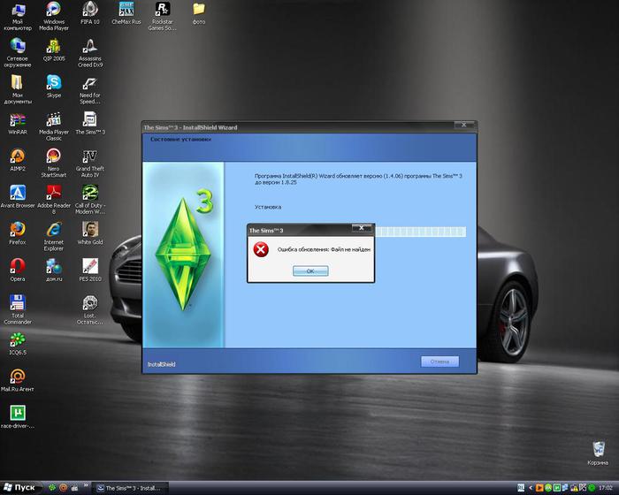Select the Корзина recycle bin
Screen dimensions: 619x495
click(x=598, y=454)
